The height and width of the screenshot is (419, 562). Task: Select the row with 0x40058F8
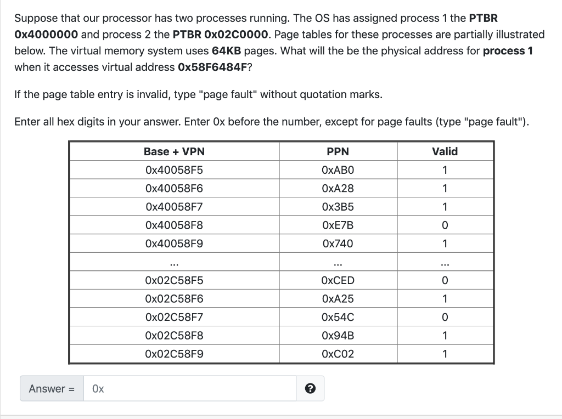173,225
